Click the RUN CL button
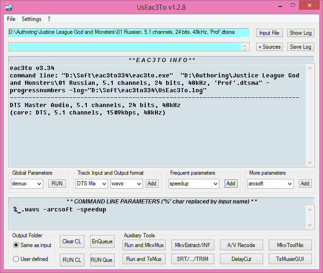 [72, 260]
